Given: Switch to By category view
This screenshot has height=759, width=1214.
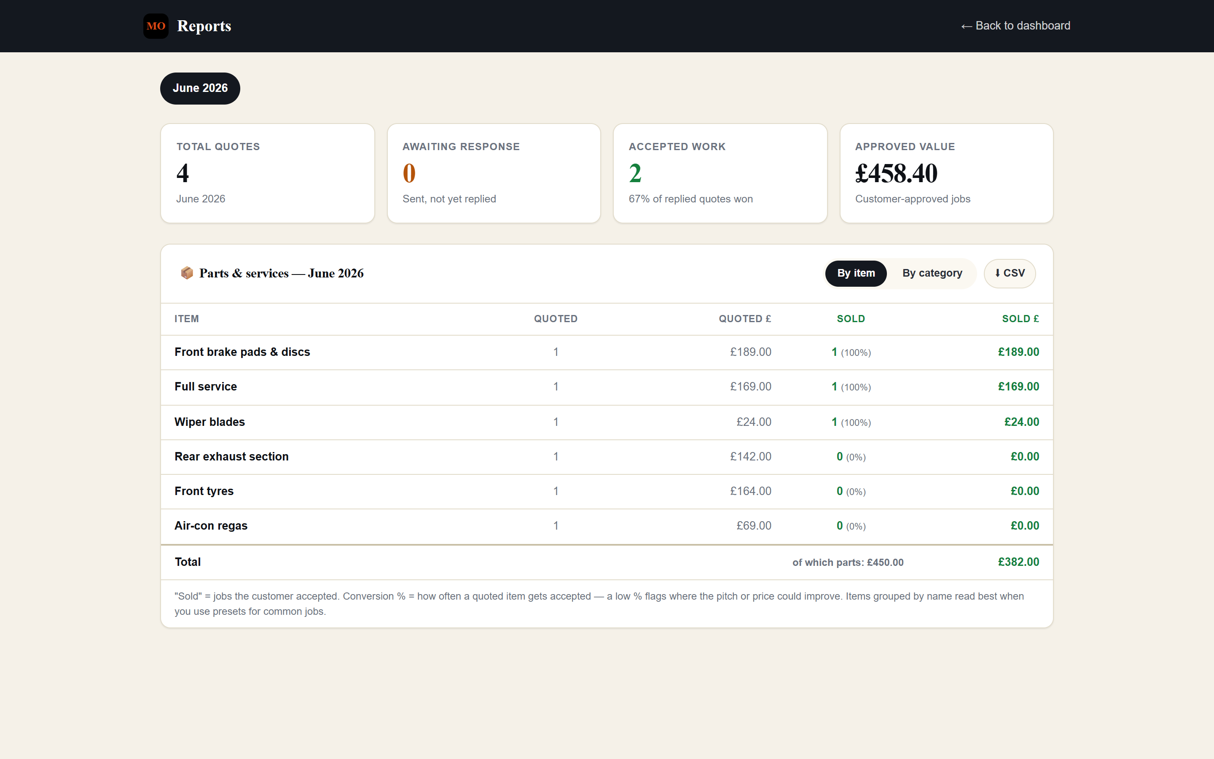Looking at the screenshot, I should click(x=932, y=273).
